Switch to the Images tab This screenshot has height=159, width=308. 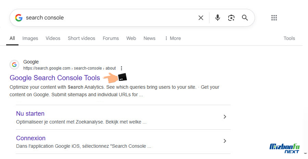click(x=30, y=38)
